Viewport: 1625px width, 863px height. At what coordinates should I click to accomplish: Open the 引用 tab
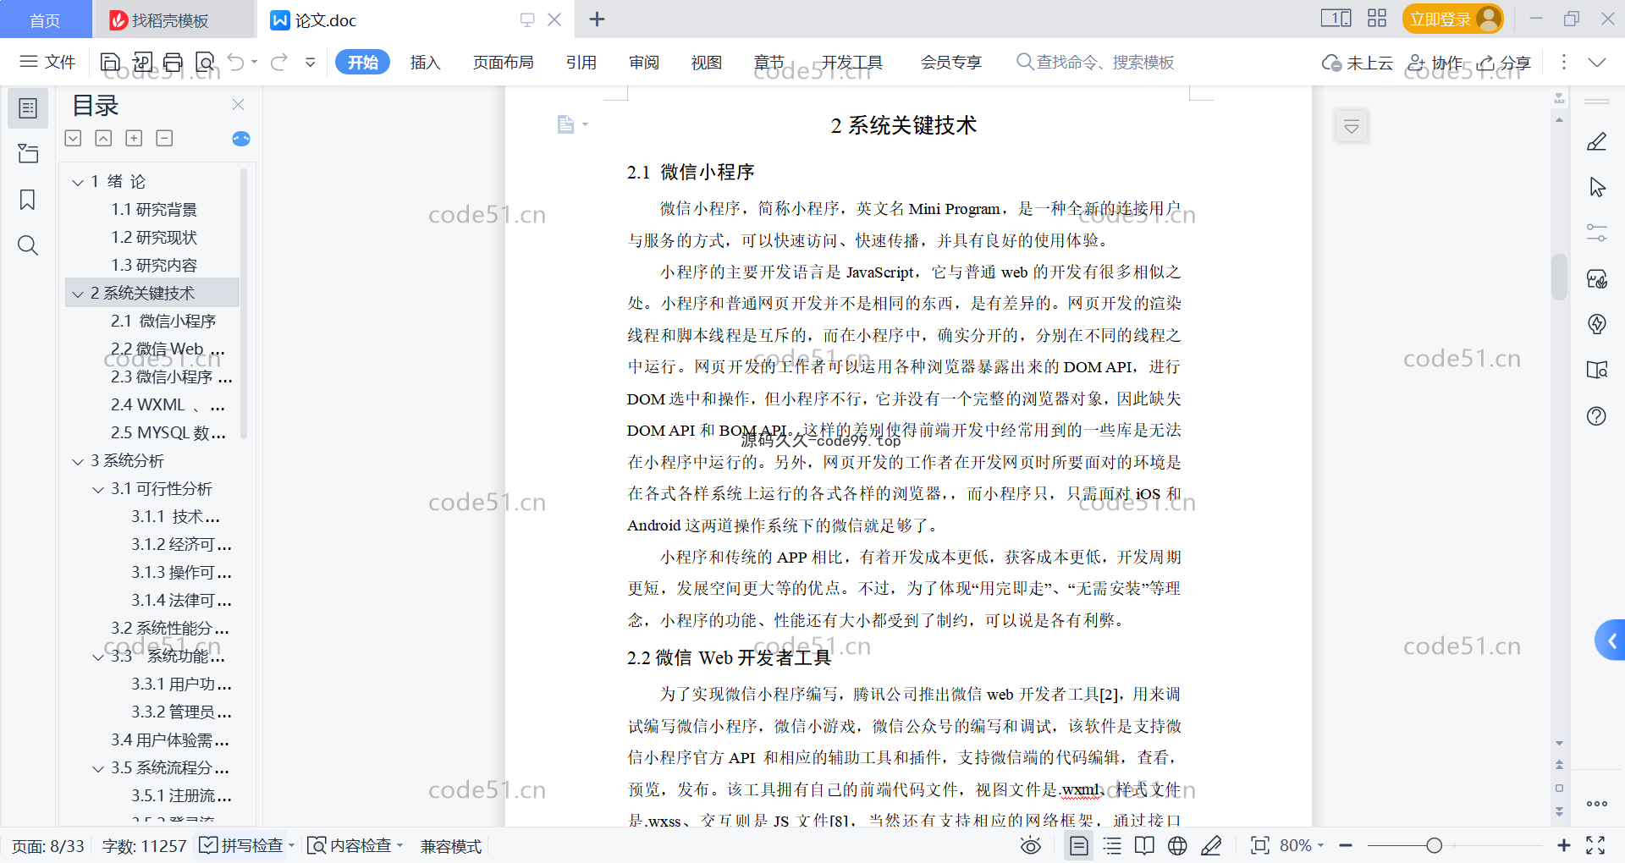point(581,62)
